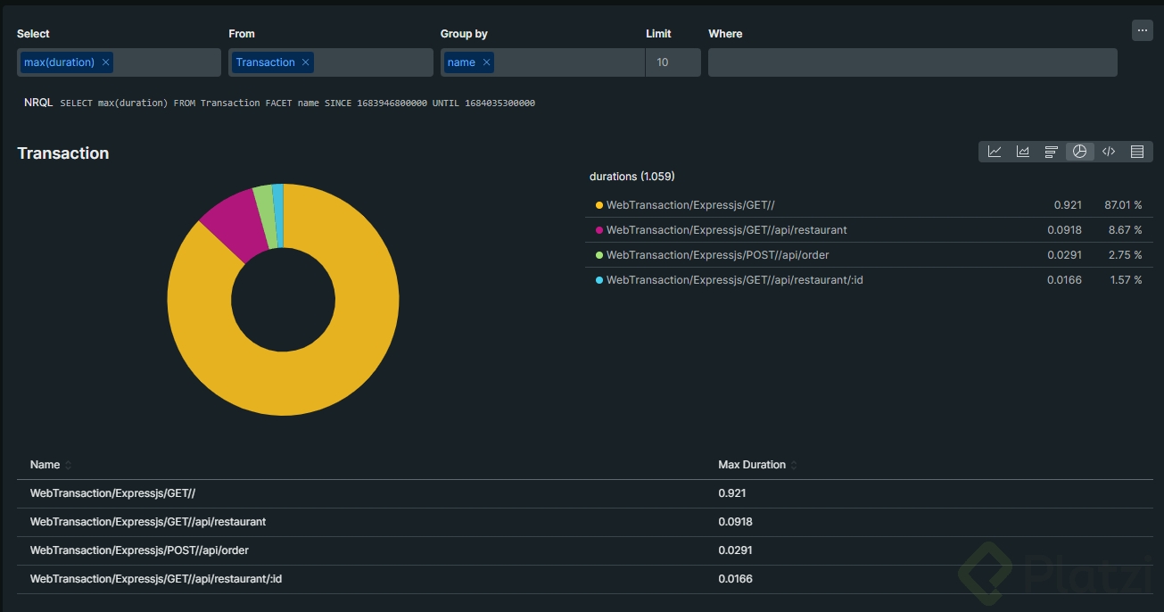Image resolution: width=1164 pixels, height=612 pixels.
Task: Open the three-dot options menu
Action: click(x=1143, y=30)
